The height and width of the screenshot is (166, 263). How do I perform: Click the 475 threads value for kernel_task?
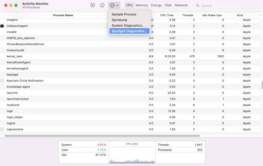[x=192, y=56]
